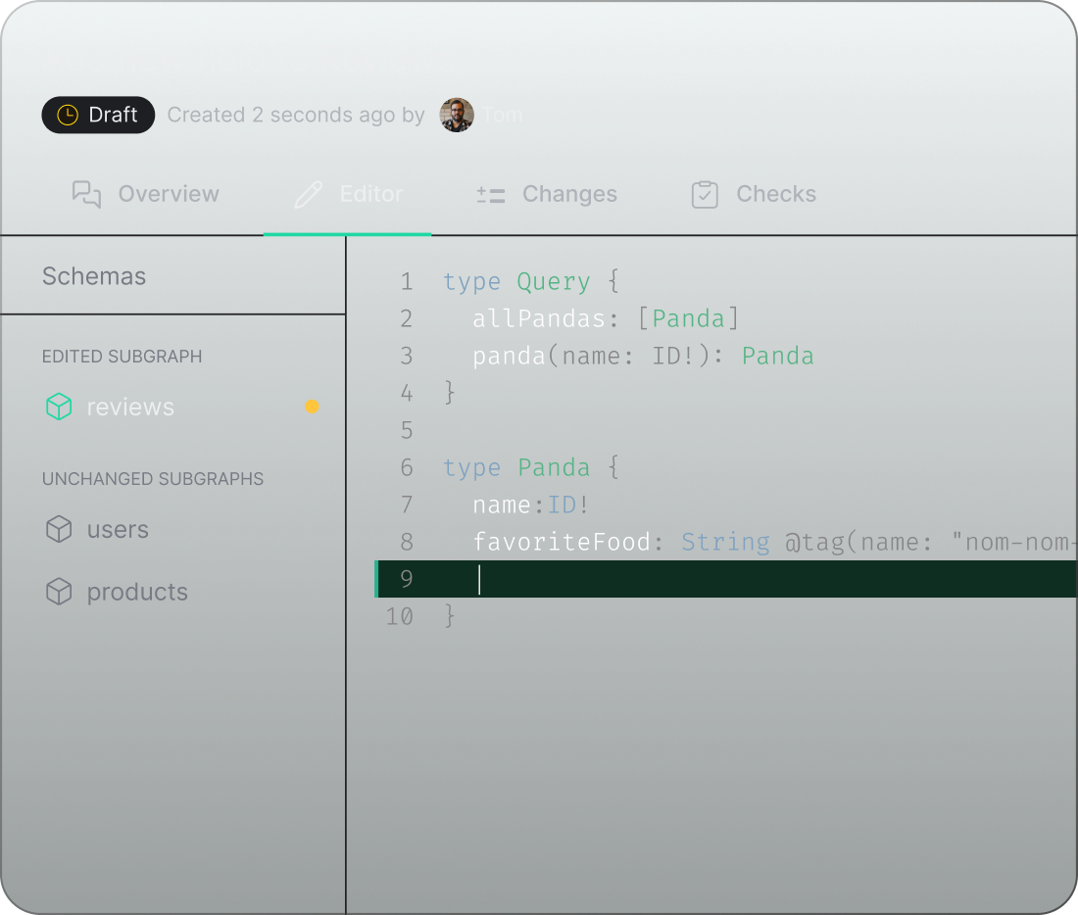Click the yellow unsaved-changes dot next to reviews
The width and height of the screenshot is (1078, 915).
(x=312, y=406)
